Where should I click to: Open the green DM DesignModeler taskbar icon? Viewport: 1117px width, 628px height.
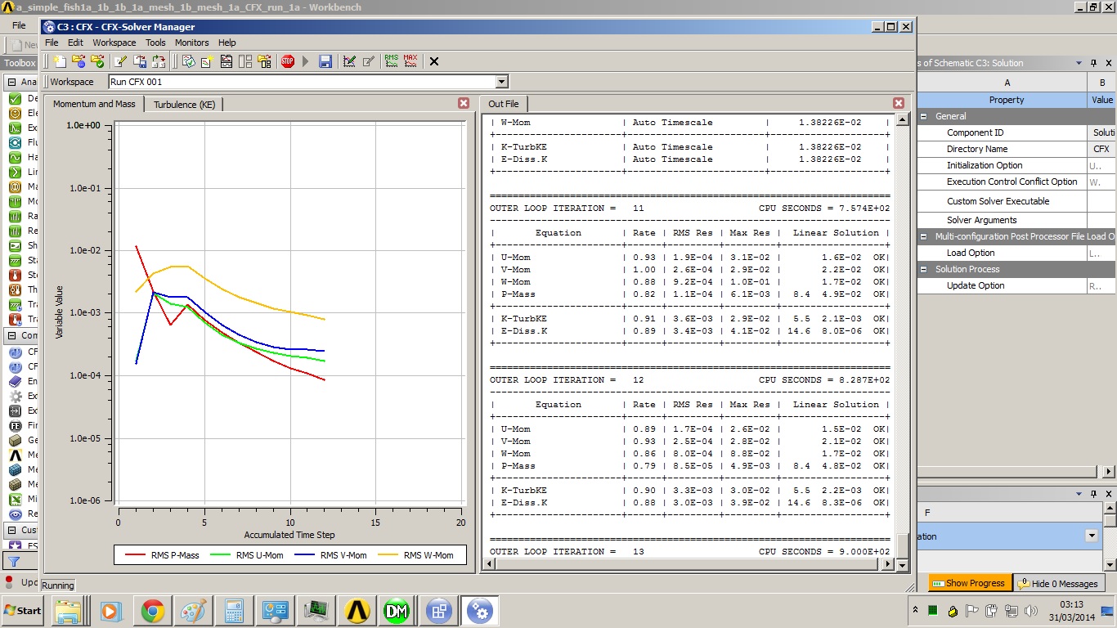pyautogui.click(x=397, y=611)
